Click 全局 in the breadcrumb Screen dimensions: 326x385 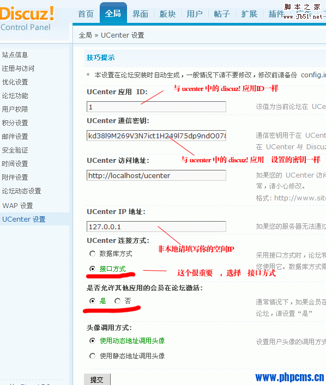coord(85,35)
